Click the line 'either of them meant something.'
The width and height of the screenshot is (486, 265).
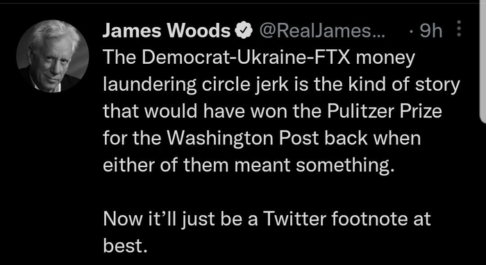(249, 164)
